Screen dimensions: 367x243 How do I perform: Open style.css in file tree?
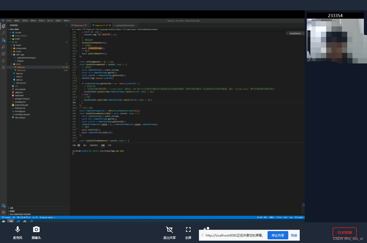click(x=19, y=80)
